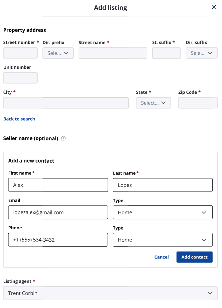Image resolution: width=222 pixels, height=308 pixels.
Task: Click the Unit number field
Action: (20, 78)
